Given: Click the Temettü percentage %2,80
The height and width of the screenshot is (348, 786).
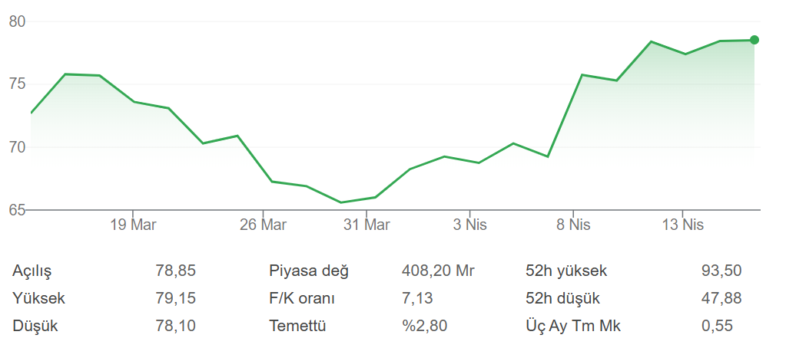Looking at the screenshot, I should tap(424, 326).
